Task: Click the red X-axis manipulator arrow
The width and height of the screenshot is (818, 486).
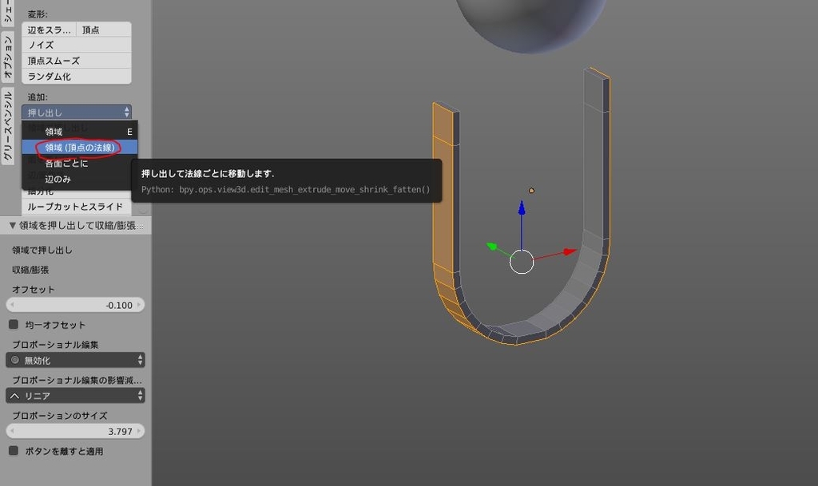Action: coord(570,251)
